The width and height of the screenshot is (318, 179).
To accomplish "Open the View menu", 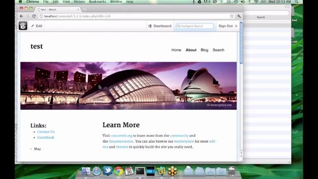I will [66, 1].
